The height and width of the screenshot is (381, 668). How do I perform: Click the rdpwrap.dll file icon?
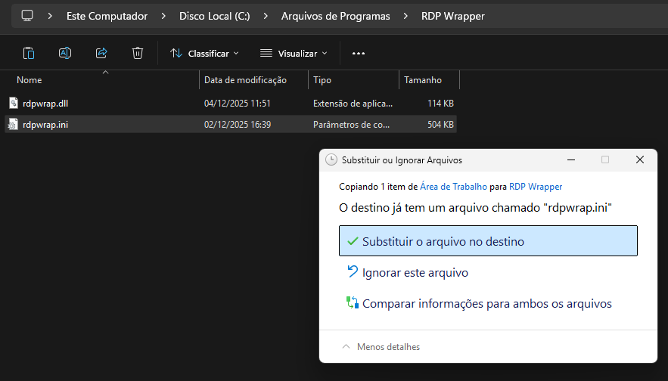(13, 103)
